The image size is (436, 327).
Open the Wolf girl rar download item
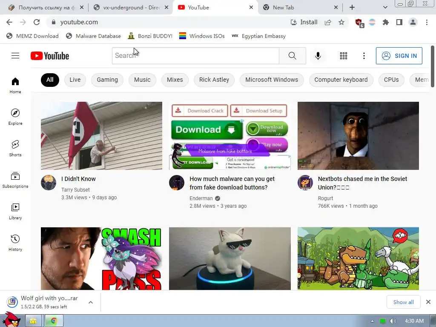(x=44, y=302)
